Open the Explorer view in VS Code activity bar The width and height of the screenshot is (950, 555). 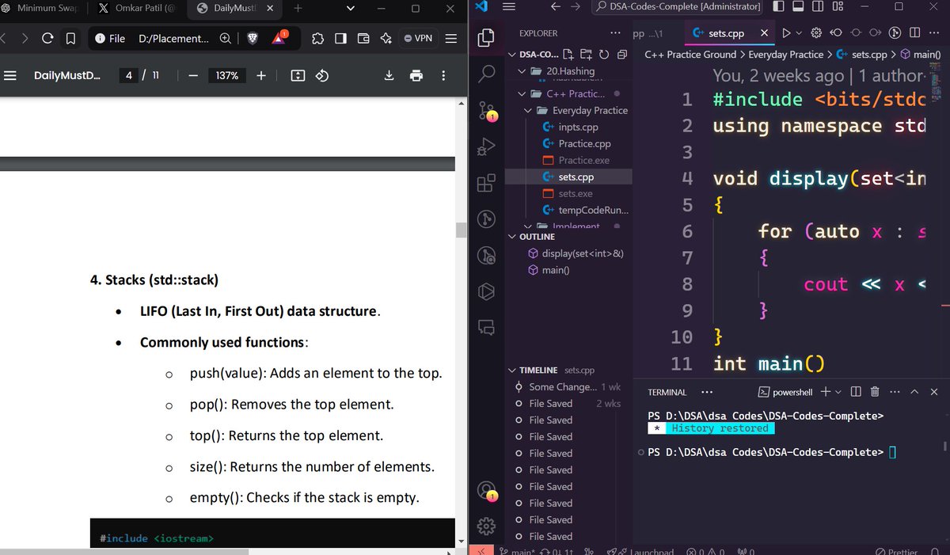486,37
